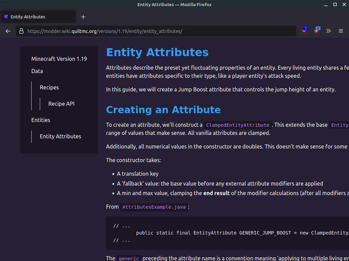Image resolution: width=349 pixels, height=261 pixels.
Task: Open a new tab with plus button
Action: [x=83, y=17]
